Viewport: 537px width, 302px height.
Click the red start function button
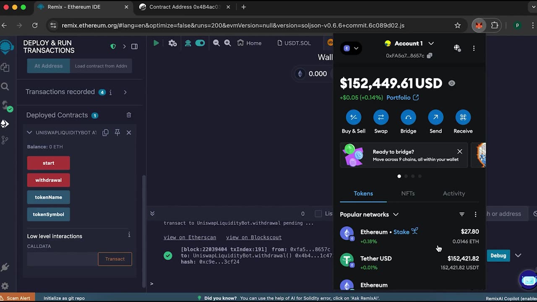[x=49, y=163]
